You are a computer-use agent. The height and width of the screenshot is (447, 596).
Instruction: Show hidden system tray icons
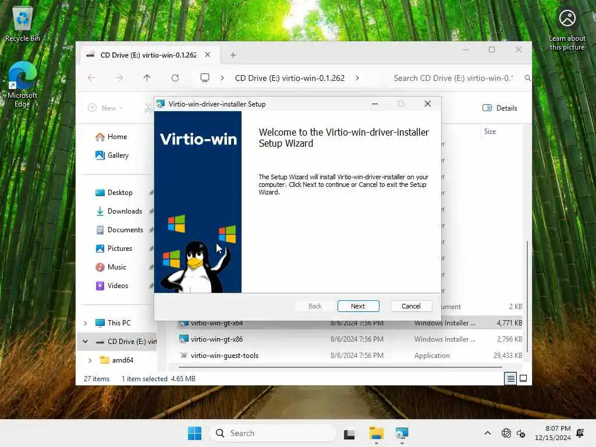[x=488, y=433]
